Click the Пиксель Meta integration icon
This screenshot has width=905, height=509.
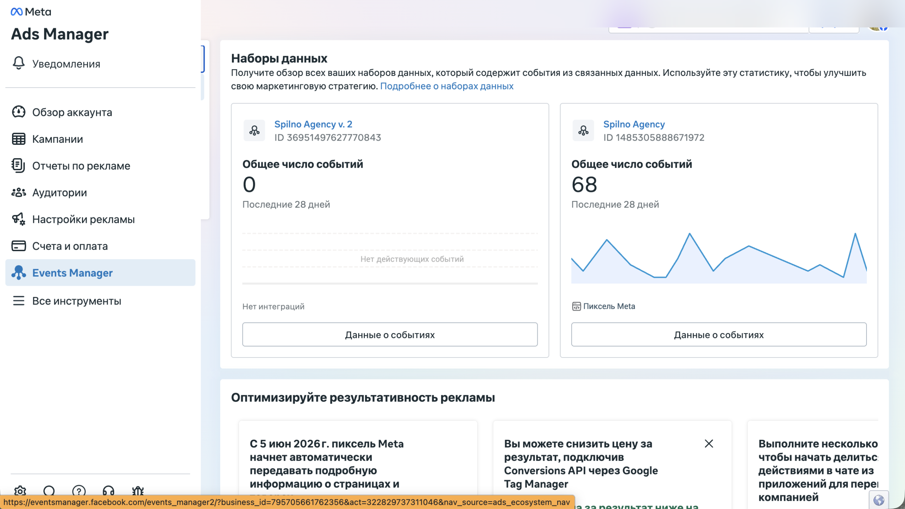(x=576, y=306)
